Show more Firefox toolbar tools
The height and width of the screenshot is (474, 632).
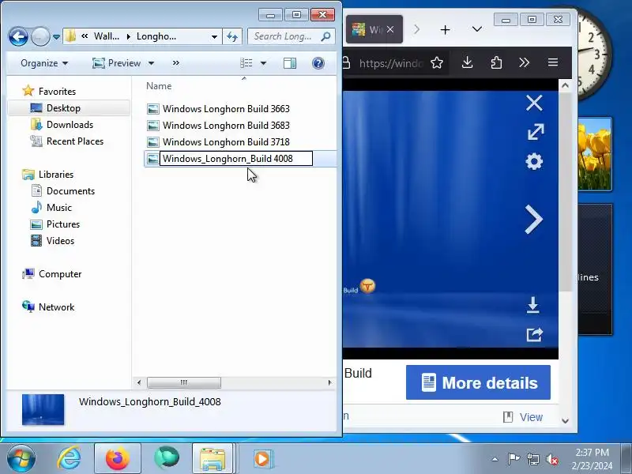click(524, 62)
